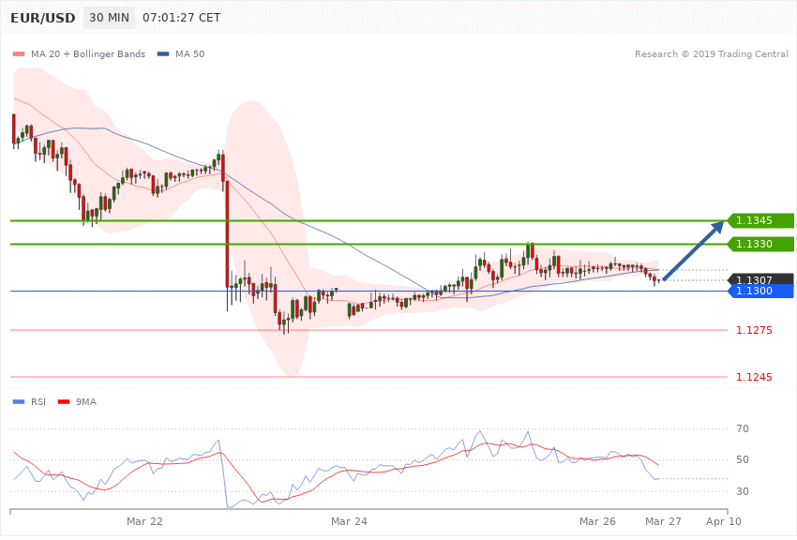Click the red 9MA legend swatch
This screenshot has height=540, width=797.
click(64, 402)
